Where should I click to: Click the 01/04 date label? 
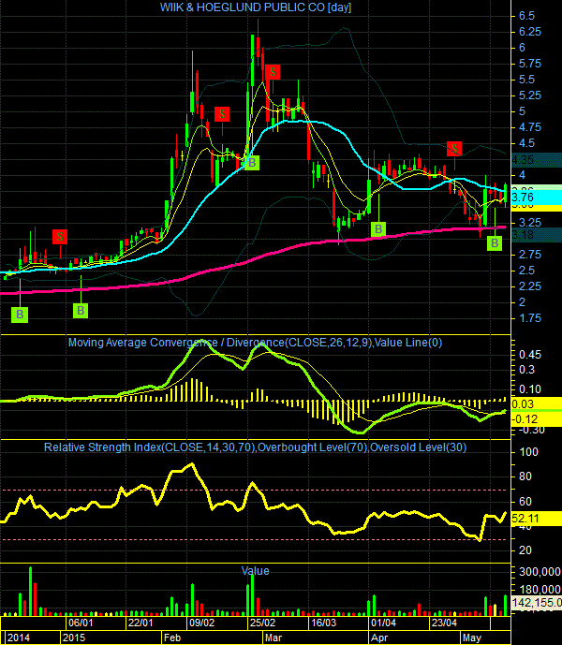coord(383,623)
